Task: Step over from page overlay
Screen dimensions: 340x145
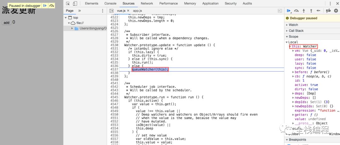Action: click(51, 6)
